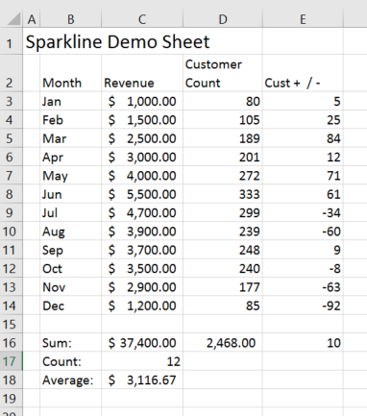The image size is (367, 416).
Task: Click the $37,400.00 sum cell
Action: point(142,343)
